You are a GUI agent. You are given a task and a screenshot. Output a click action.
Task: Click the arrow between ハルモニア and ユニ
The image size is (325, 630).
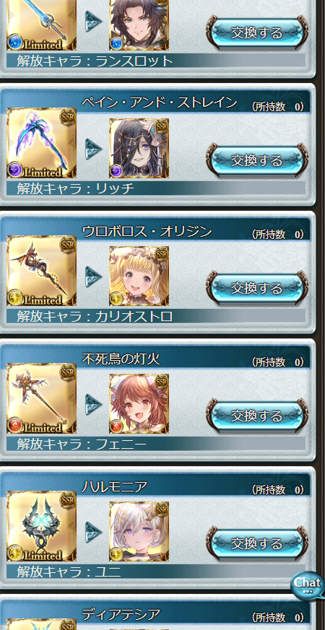point(93,532)
